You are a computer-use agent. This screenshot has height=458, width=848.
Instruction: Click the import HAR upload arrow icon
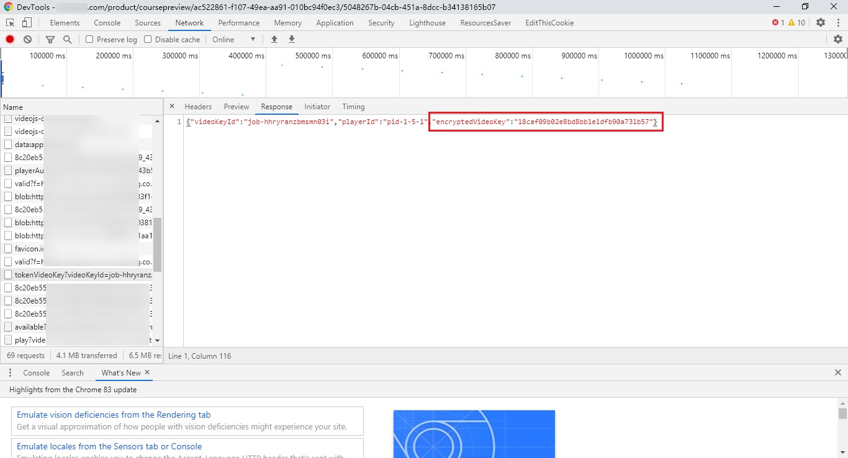click(x=274, y=39)
